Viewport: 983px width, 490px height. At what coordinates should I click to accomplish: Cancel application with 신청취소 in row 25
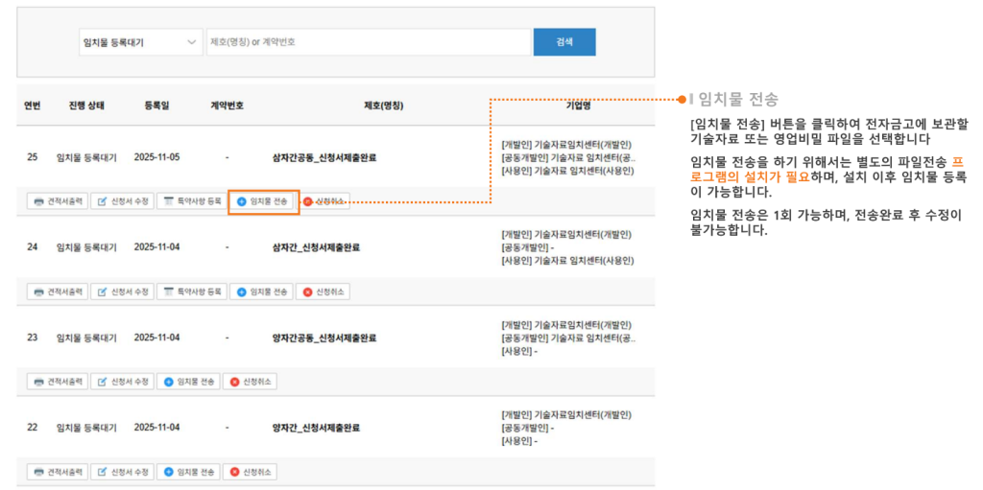coord(324,201)
